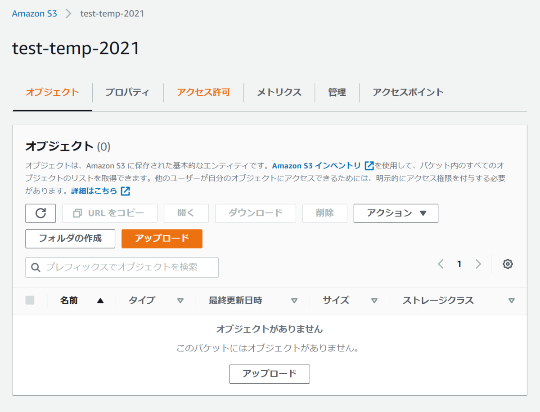Image resolution: width=540 pixels, height=412 pixels.
Task: Open the Amazon S3 インベントリ link
Action: pos(316,165)
